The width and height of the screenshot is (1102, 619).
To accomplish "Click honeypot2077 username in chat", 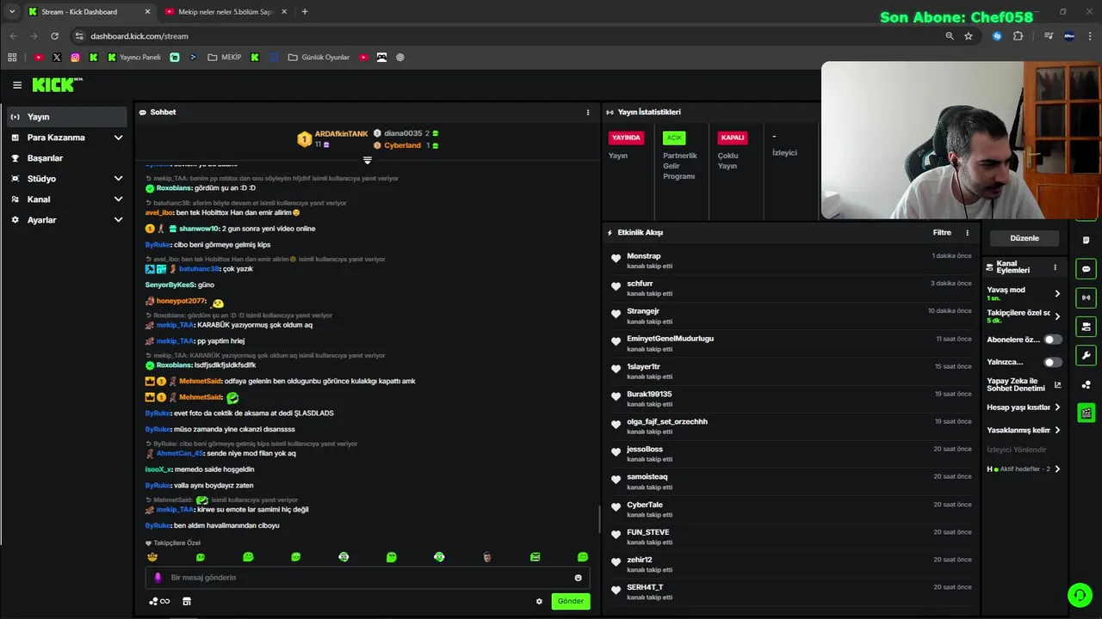I will click(x=181, y=301).
